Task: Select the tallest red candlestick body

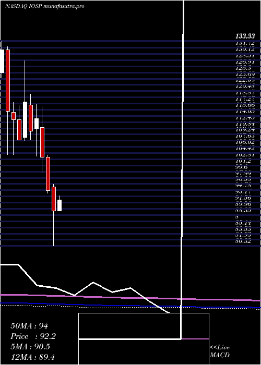Action: (8, 80)
